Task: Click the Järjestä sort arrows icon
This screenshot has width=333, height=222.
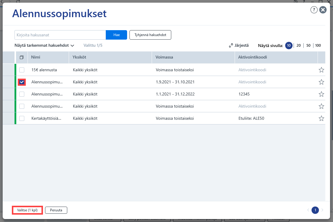Action: 231,46
